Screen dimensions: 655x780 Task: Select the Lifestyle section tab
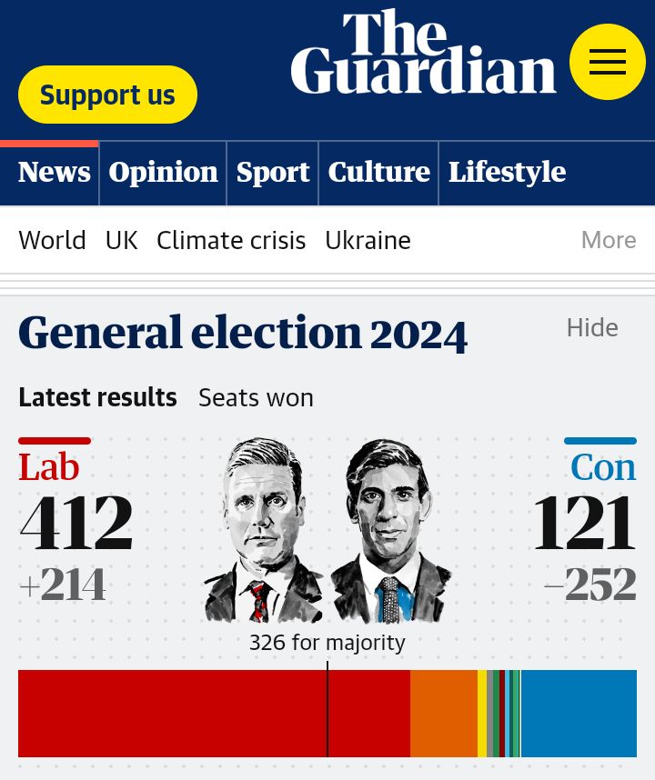pos(507,172)
